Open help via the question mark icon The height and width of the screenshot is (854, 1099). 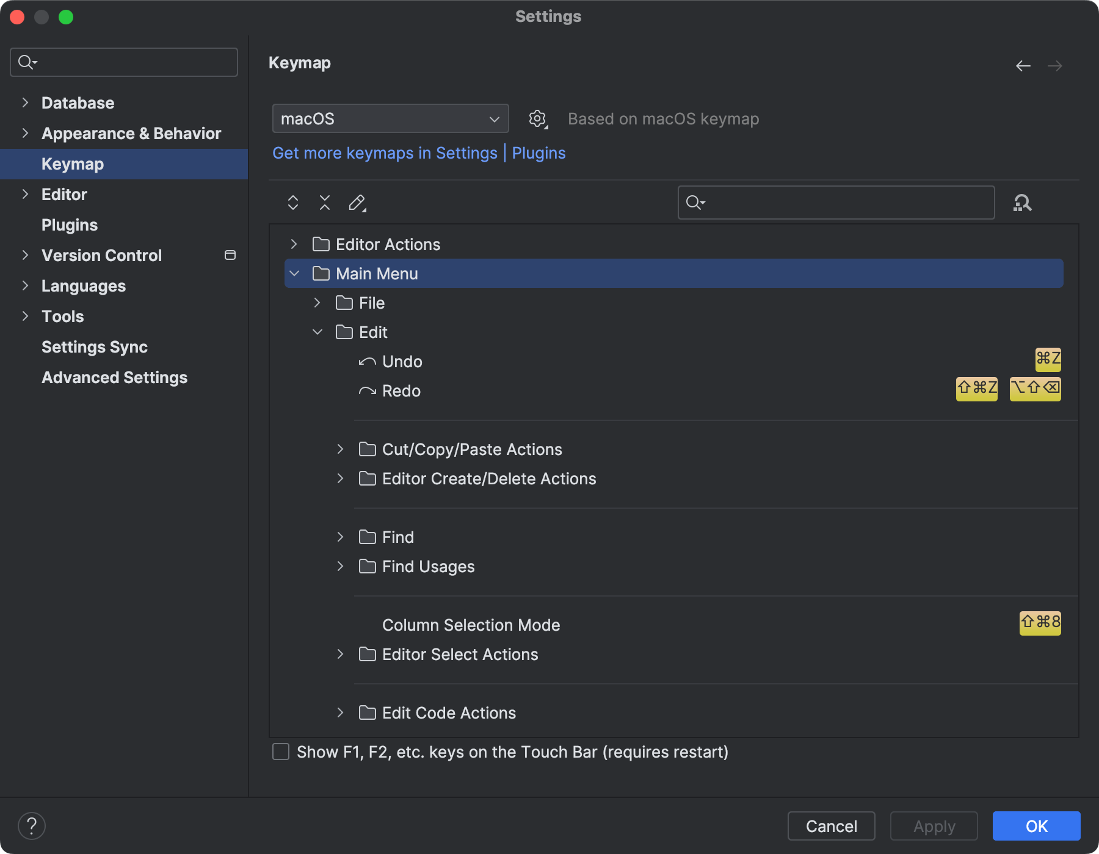tap(32, 826)
